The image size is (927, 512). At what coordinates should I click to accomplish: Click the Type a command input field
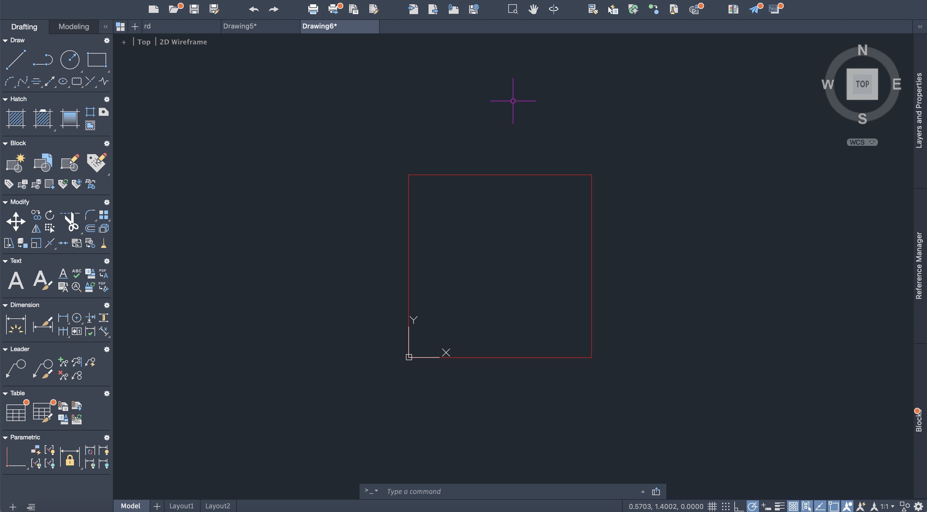tap(504, 491)
